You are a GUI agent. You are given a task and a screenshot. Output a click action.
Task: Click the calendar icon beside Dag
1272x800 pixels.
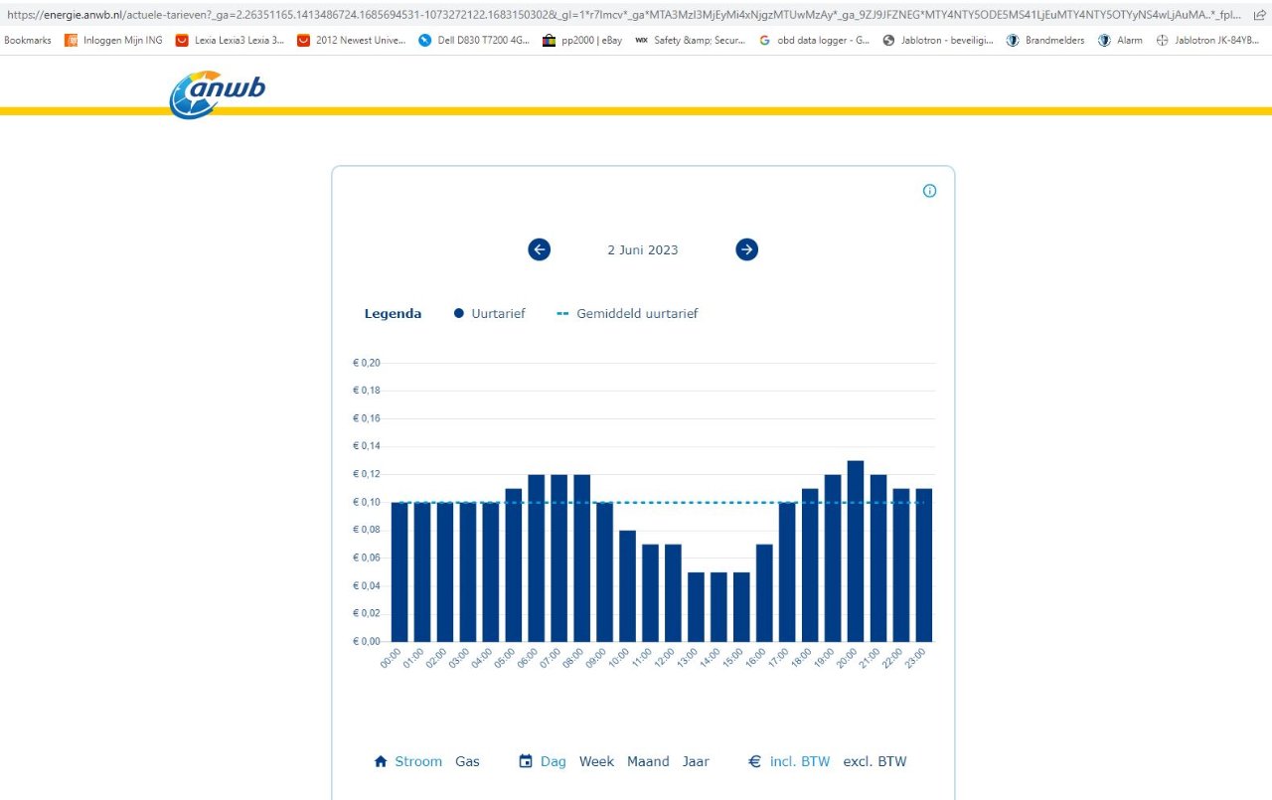(x=526, y=761)
